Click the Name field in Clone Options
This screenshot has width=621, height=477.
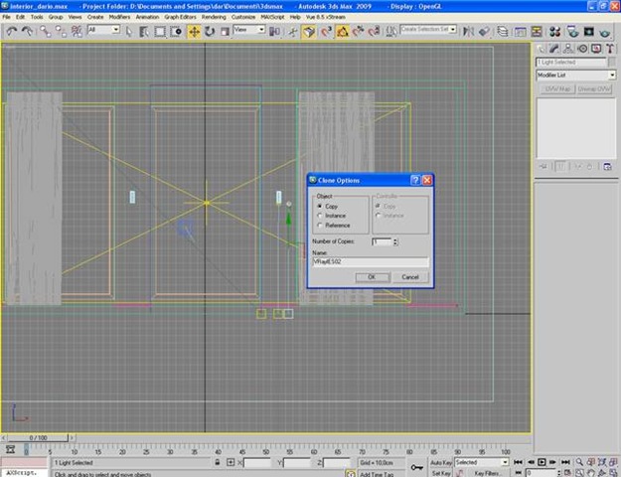point(371,261)
